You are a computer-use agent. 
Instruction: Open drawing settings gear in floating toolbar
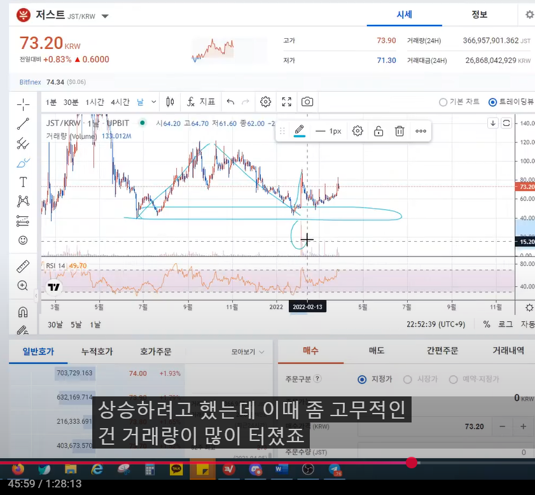358,130
